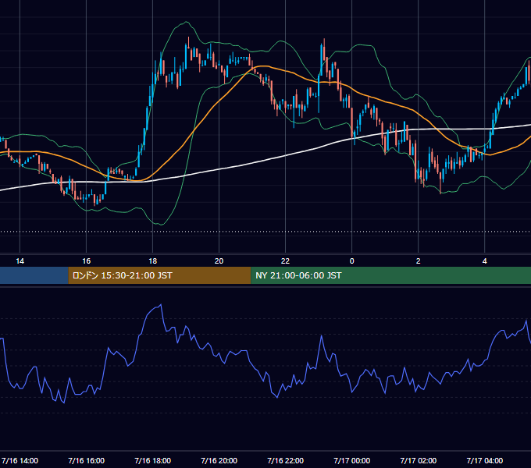Click the 7/16 14:00 date label
Viewport: 531px width, 468px height.
coord(20,460)
